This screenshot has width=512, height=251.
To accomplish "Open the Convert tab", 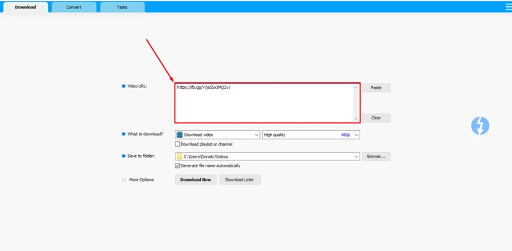I will click(74, 7).
